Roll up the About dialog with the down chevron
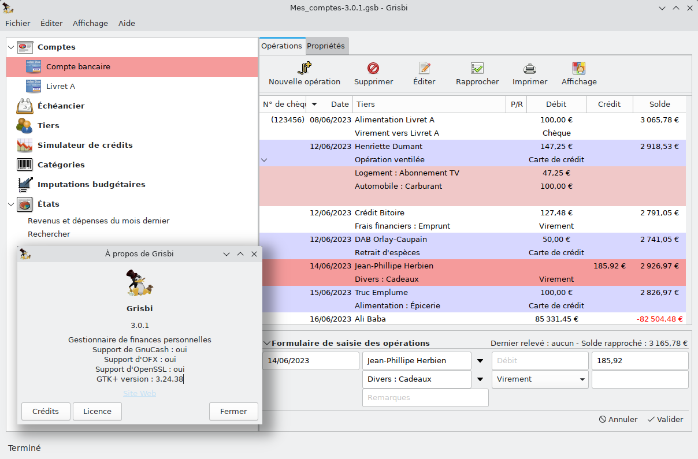 [x=227, y=253]
